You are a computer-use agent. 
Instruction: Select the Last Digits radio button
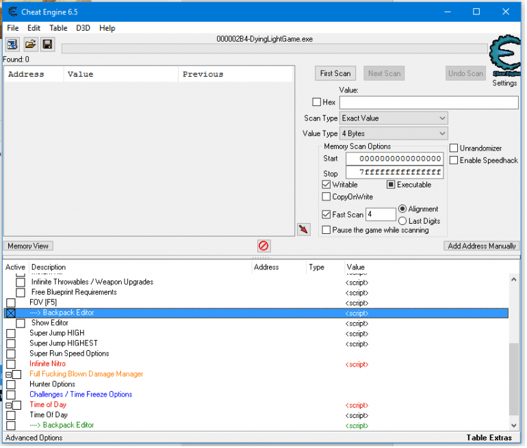tap(402, 221)
